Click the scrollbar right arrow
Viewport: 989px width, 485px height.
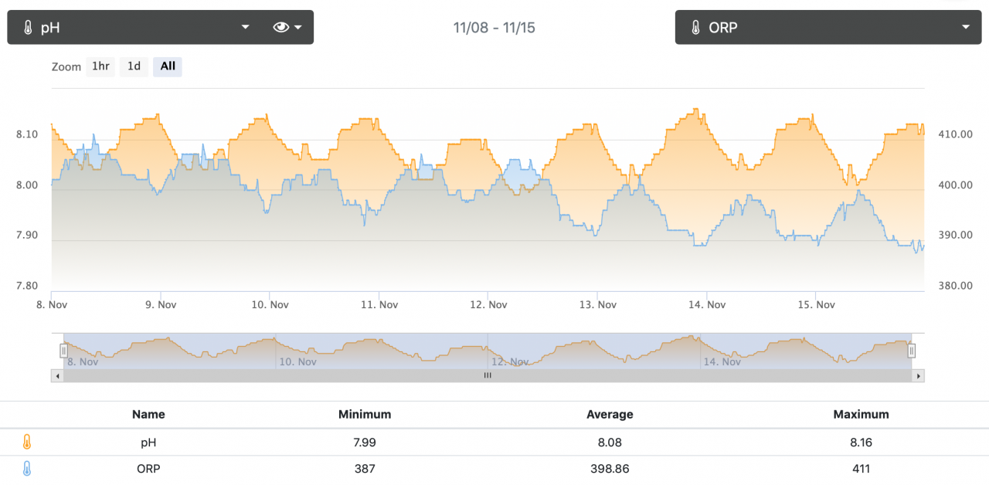[918, 376]
